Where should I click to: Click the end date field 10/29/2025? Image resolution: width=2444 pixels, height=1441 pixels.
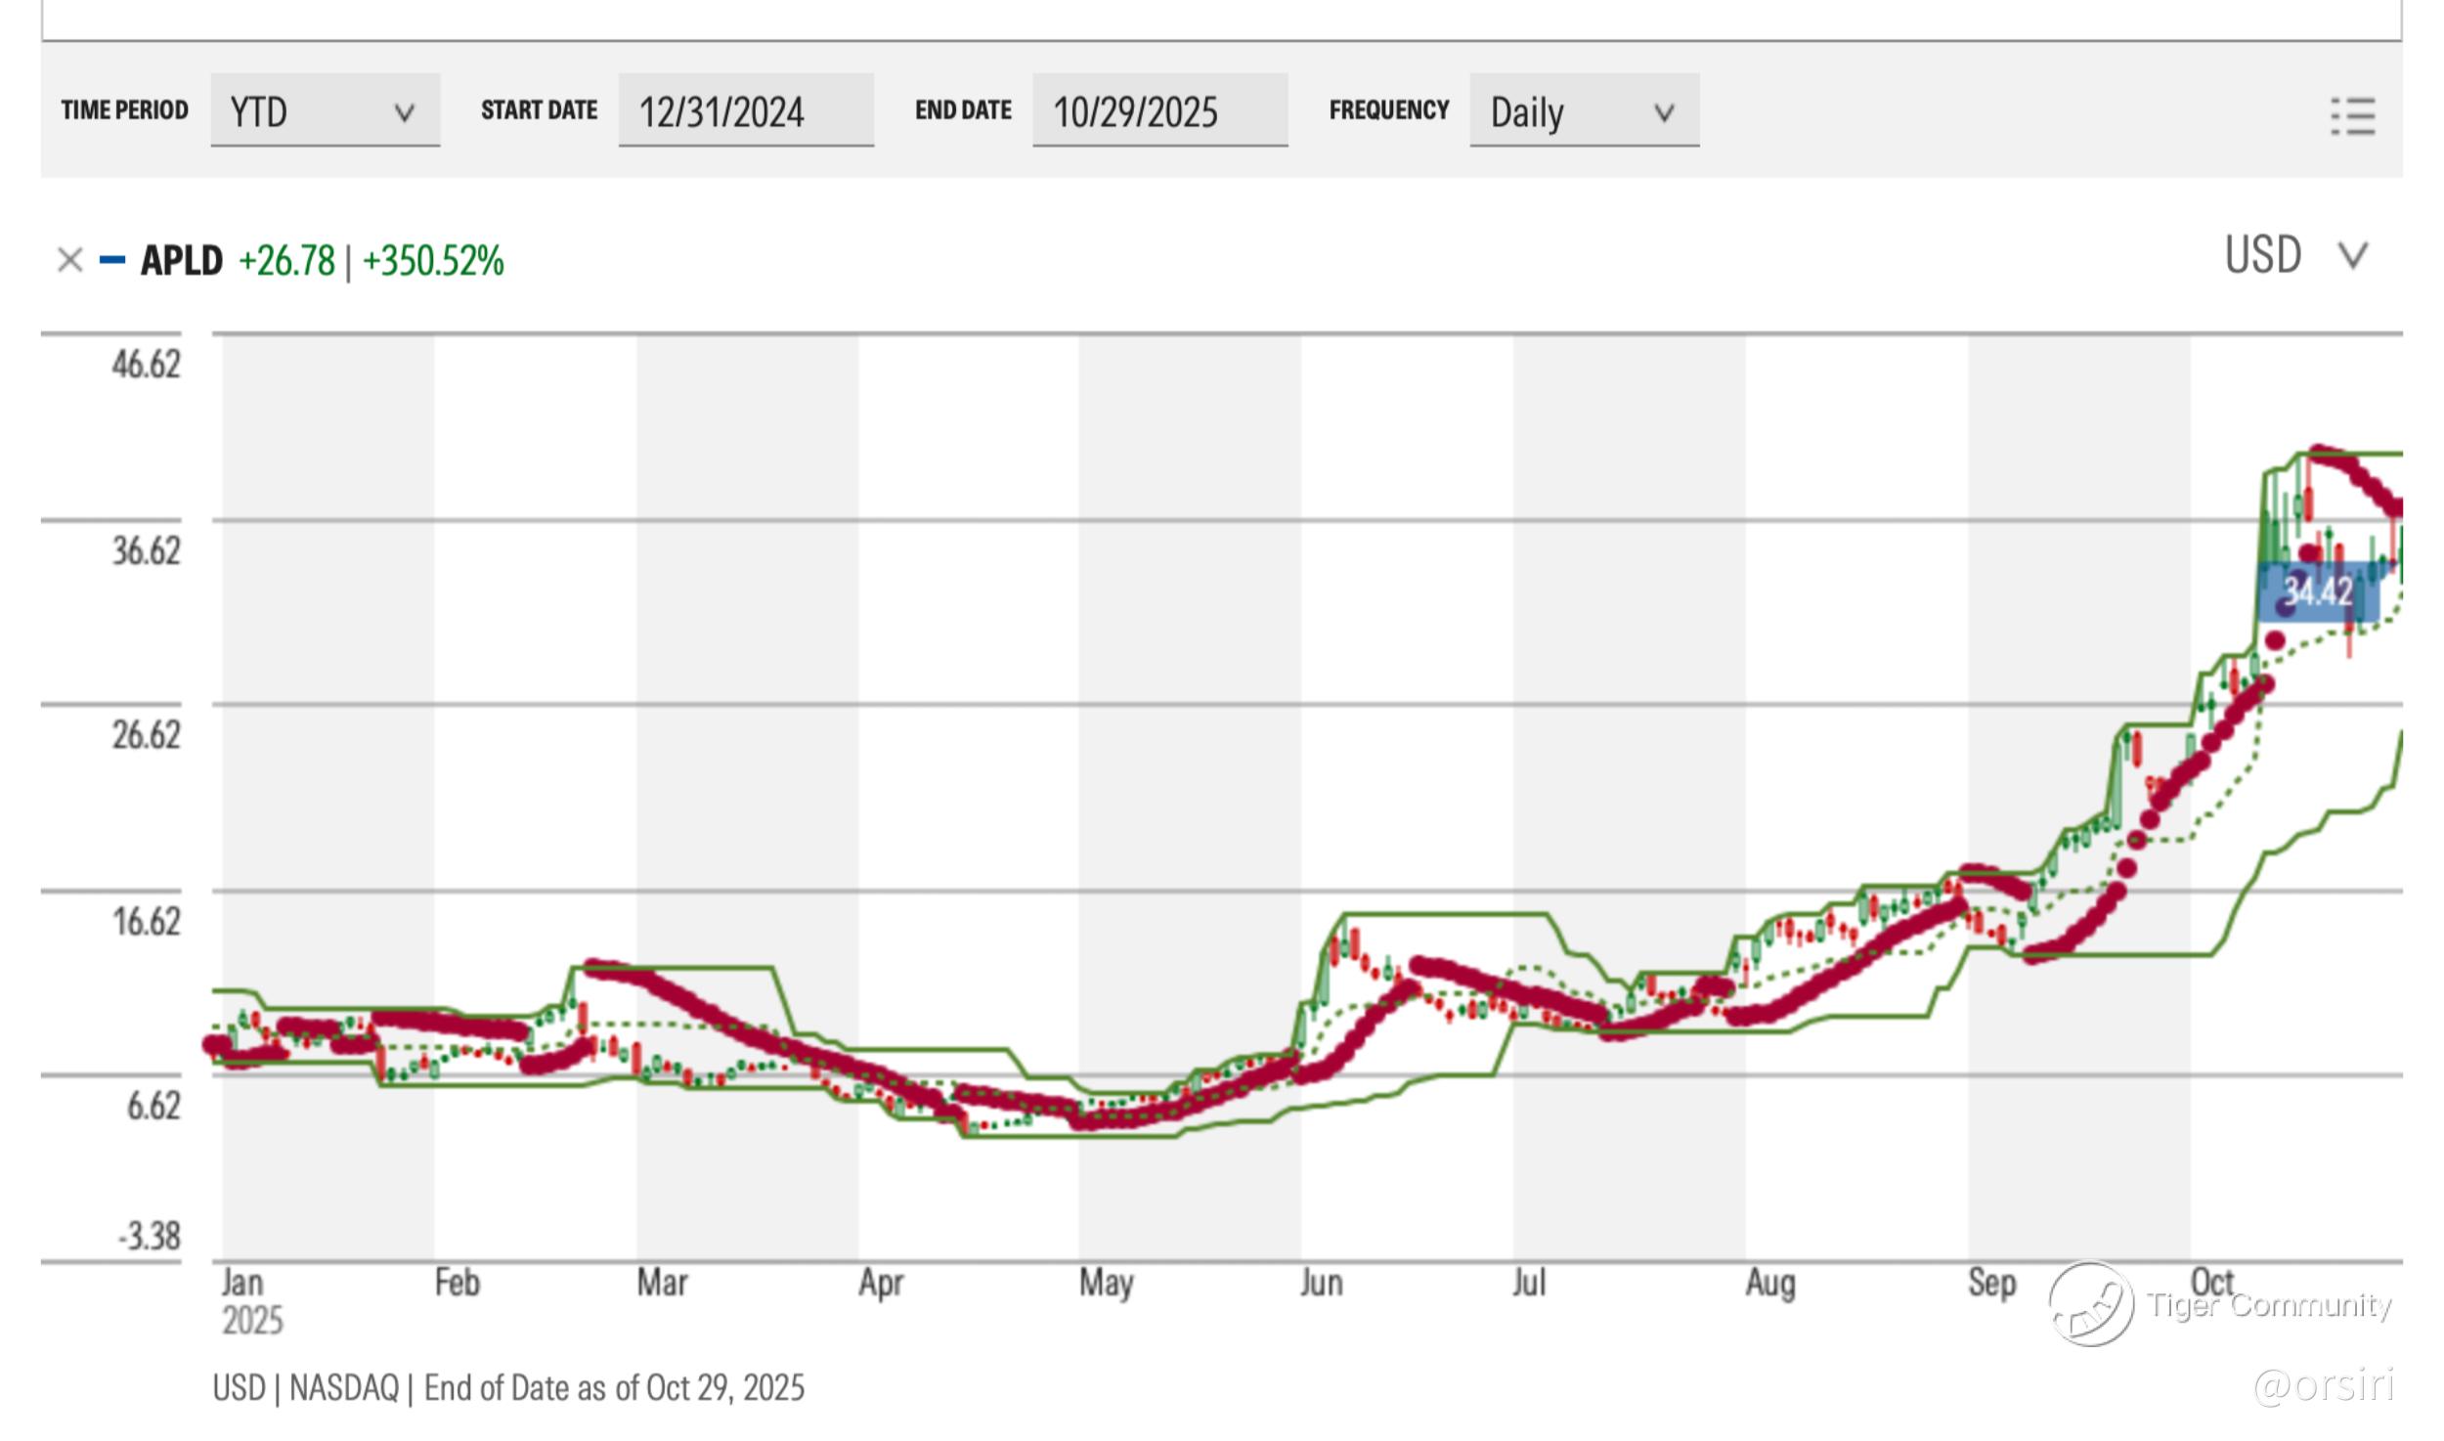click(x=1158, y=110)
